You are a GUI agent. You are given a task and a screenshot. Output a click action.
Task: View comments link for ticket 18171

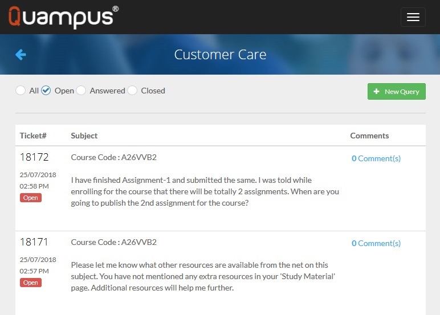pyautogui.click(x=376, y=243)
